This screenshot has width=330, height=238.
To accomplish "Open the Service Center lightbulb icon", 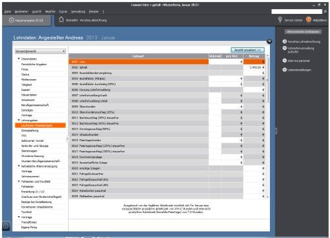I will [x=280, y=20].
